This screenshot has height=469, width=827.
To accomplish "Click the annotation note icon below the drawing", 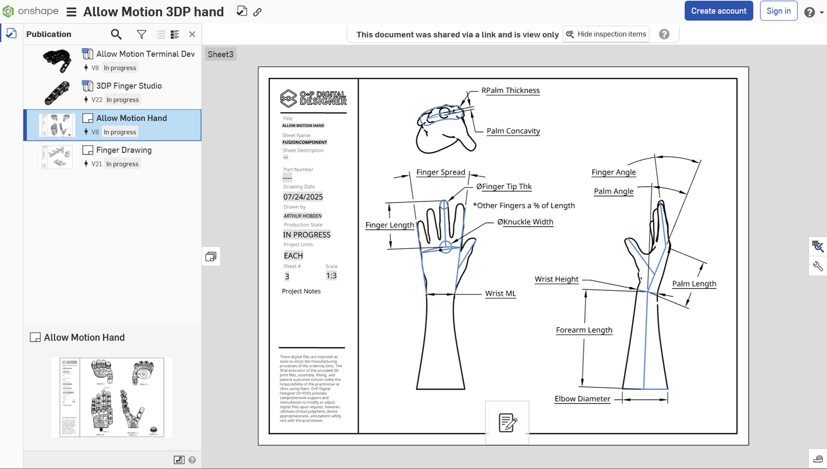I will pos(507,422).
